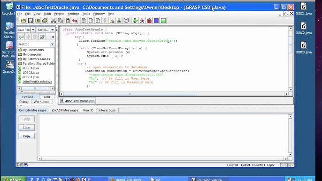Run the program with the running man icon

tap(142, 21)
